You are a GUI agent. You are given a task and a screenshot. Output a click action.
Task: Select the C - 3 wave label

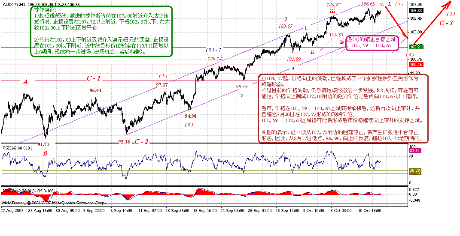(x=446, y=24)
